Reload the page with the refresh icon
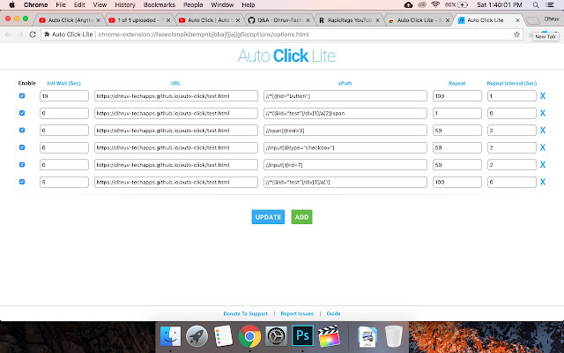The width and height of the screenshot is (564, 353). point(33,34)
